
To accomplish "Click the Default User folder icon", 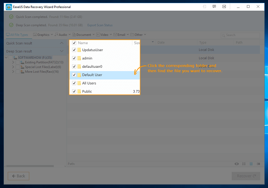I will [79, 75].
